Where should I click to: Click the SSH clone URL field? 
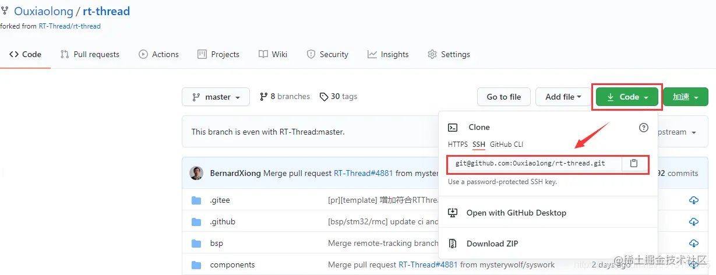click(x=535, y=164)
